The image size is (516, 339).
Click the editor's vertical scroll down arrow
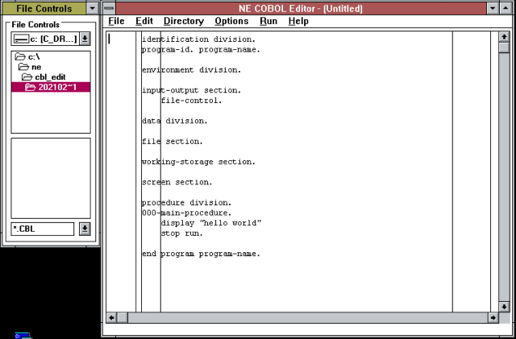504,307
